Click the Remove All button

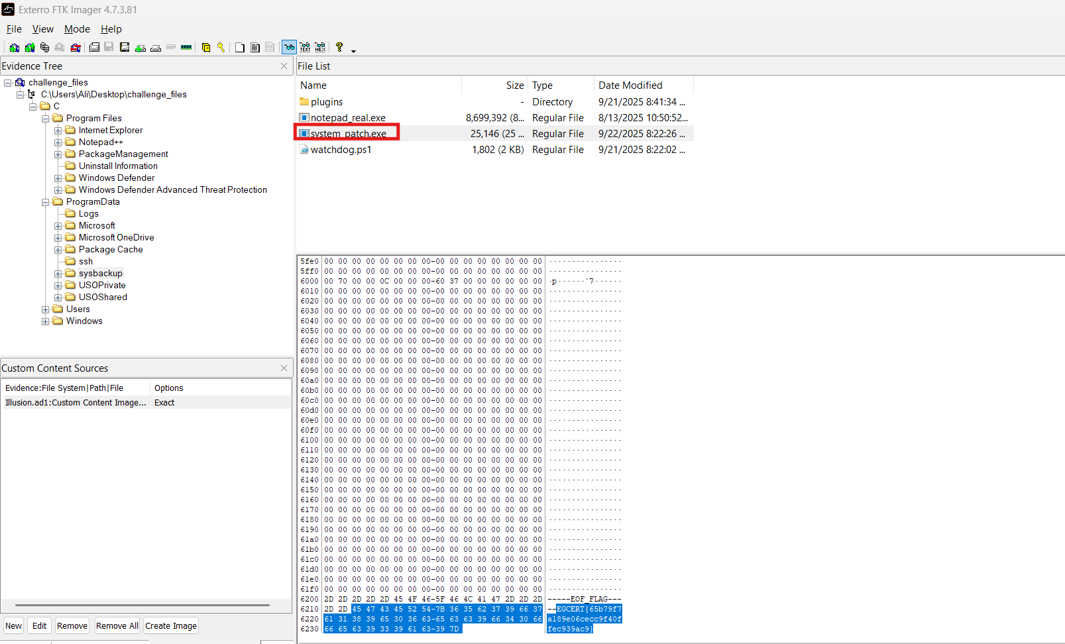tap(117, 626)
